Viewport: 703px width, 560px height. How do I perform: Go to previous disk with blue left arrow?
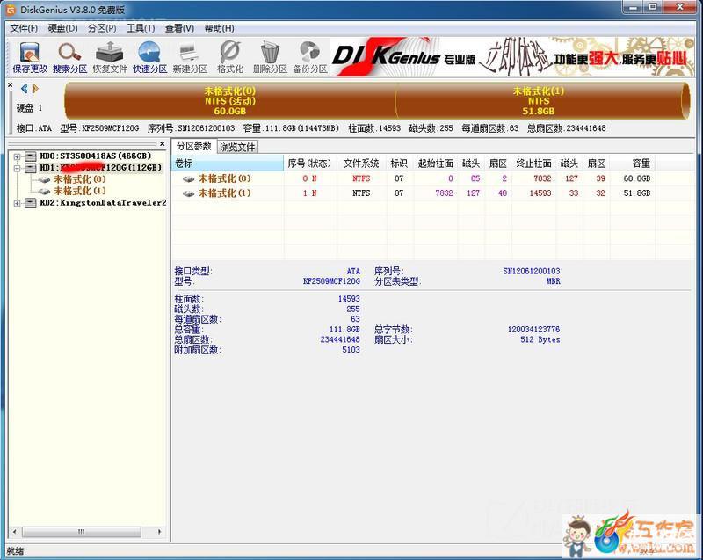(x=25, y=88)
